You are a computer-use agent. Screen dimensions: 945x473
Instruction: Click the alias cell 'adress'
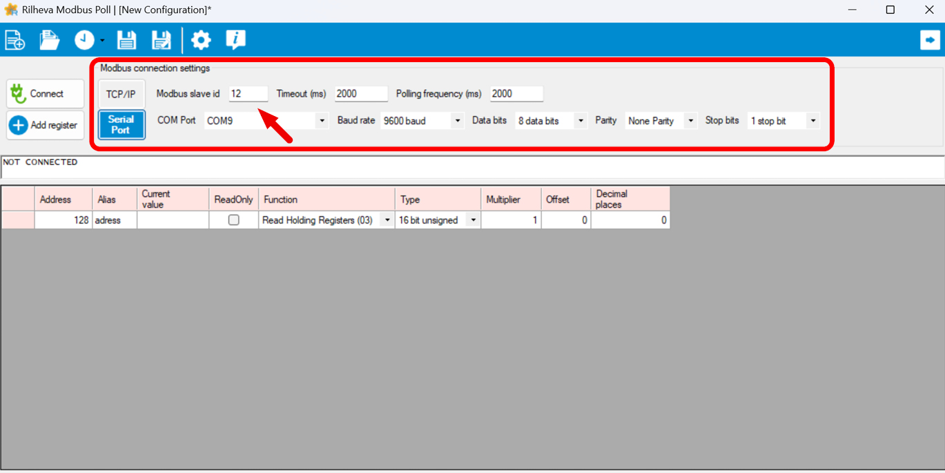click(x=115, y=220)
